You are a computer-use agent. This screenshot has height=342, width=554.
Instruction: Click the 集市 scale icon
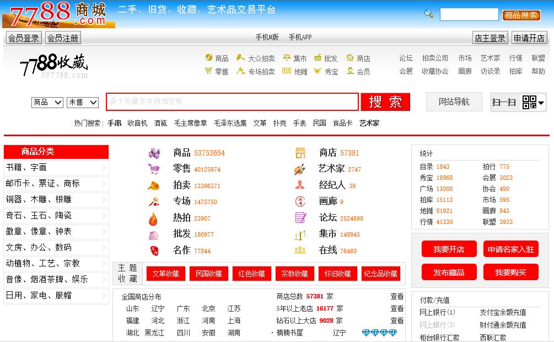coord(287,57)
